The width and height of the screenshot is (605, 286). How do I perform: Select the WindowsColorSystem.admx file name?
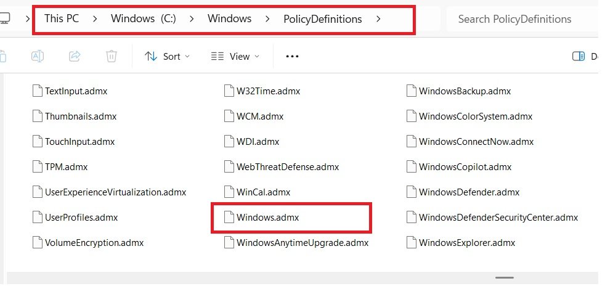tap(476, 116)
